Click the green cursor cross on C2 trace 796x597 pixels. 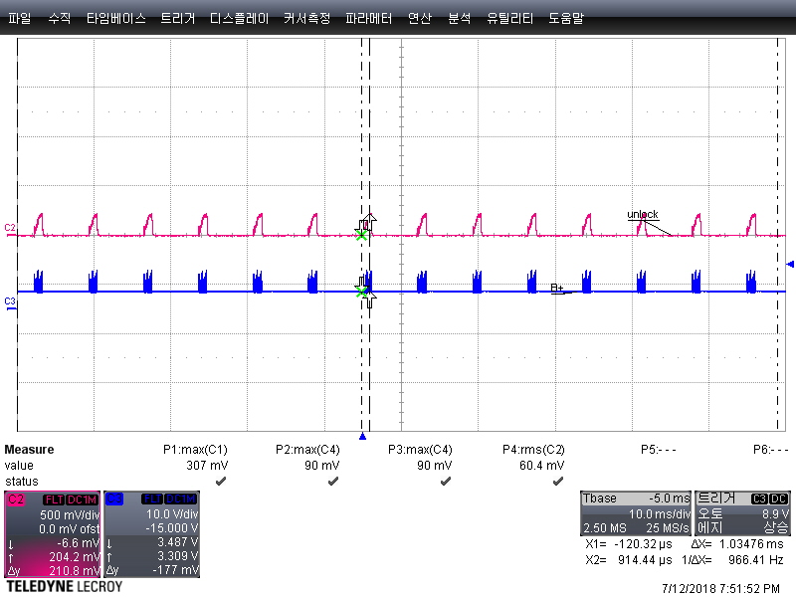pyautogui.click(x=361, y=235)
